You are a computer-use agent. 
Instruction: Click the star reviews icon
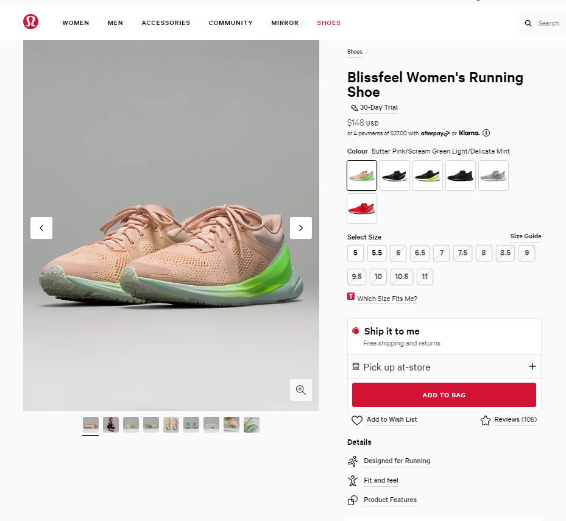pyautogui.click(x=486, y=420)
